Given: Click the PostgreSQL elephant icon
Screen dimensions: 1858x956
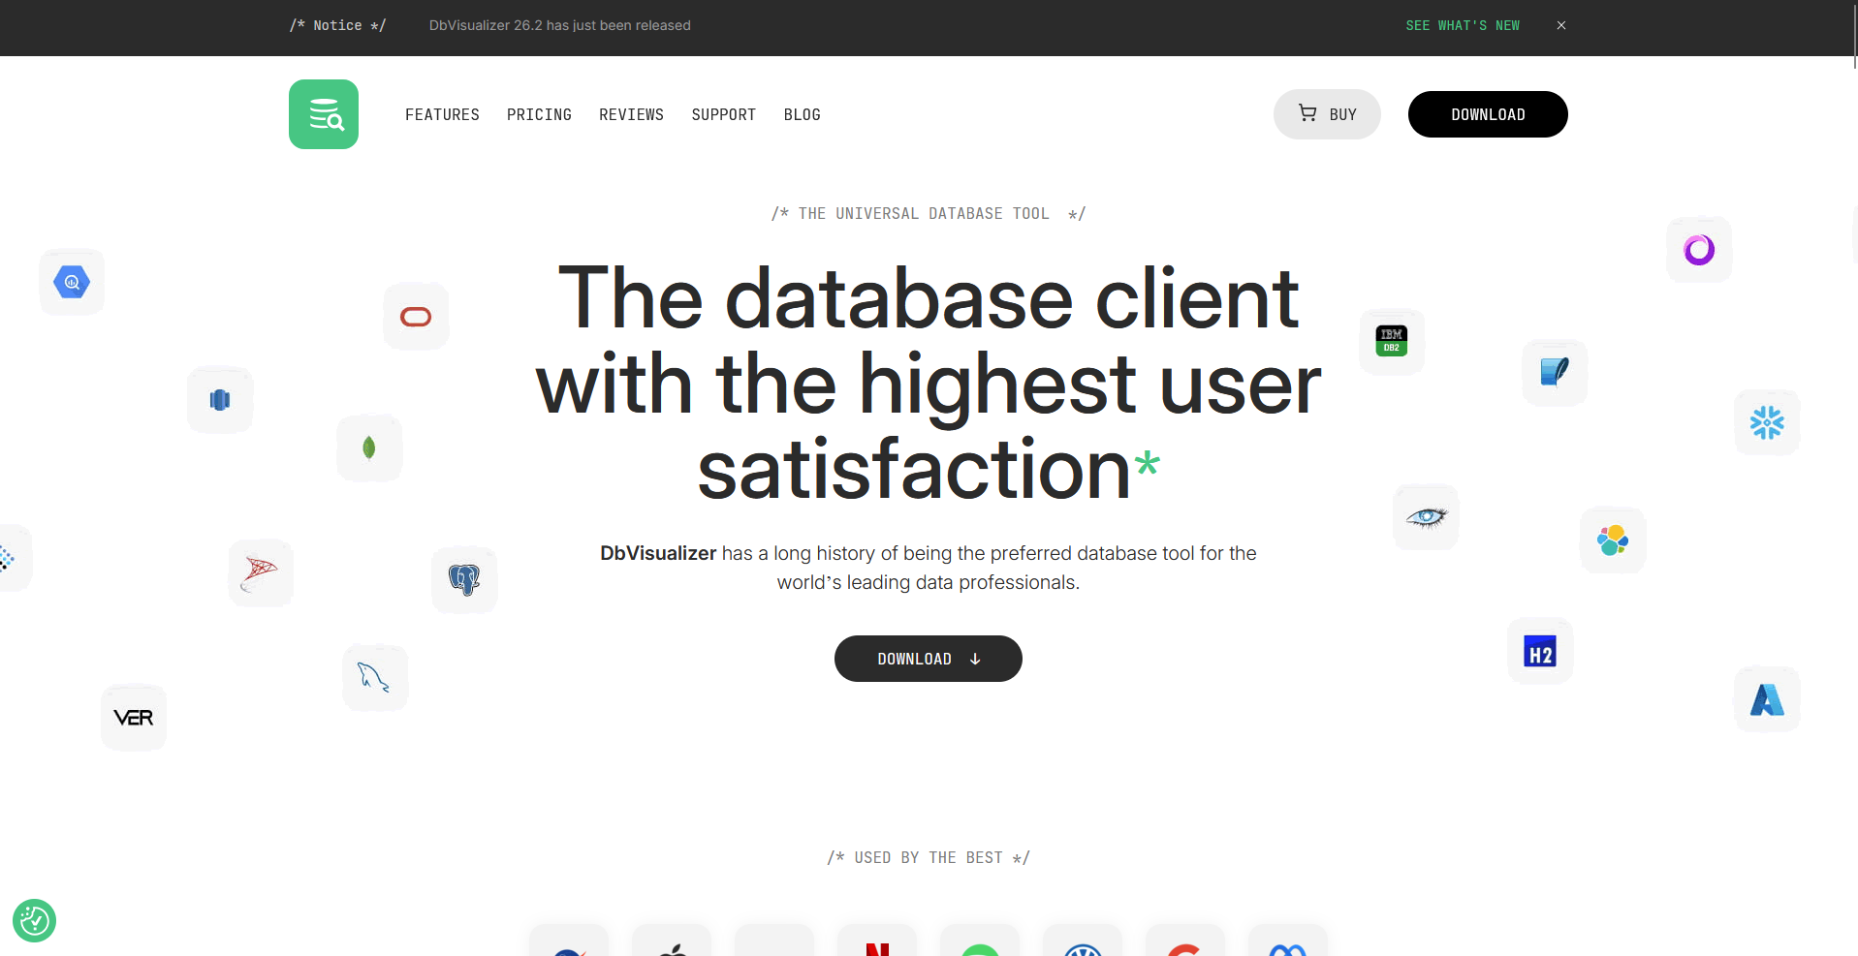Looking at the screenshot, I should [x=464, y=579].
